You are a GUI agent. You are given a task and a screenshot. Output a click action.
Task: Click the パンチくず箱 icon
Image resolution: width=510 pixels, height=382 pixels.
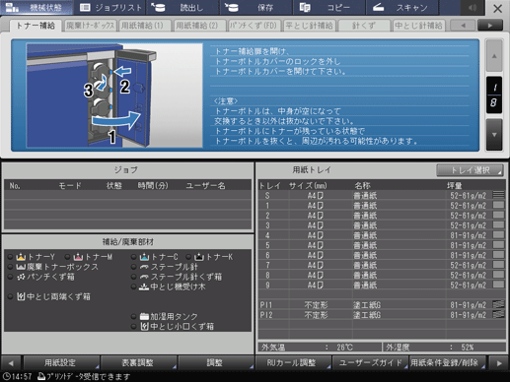point(21,277)
